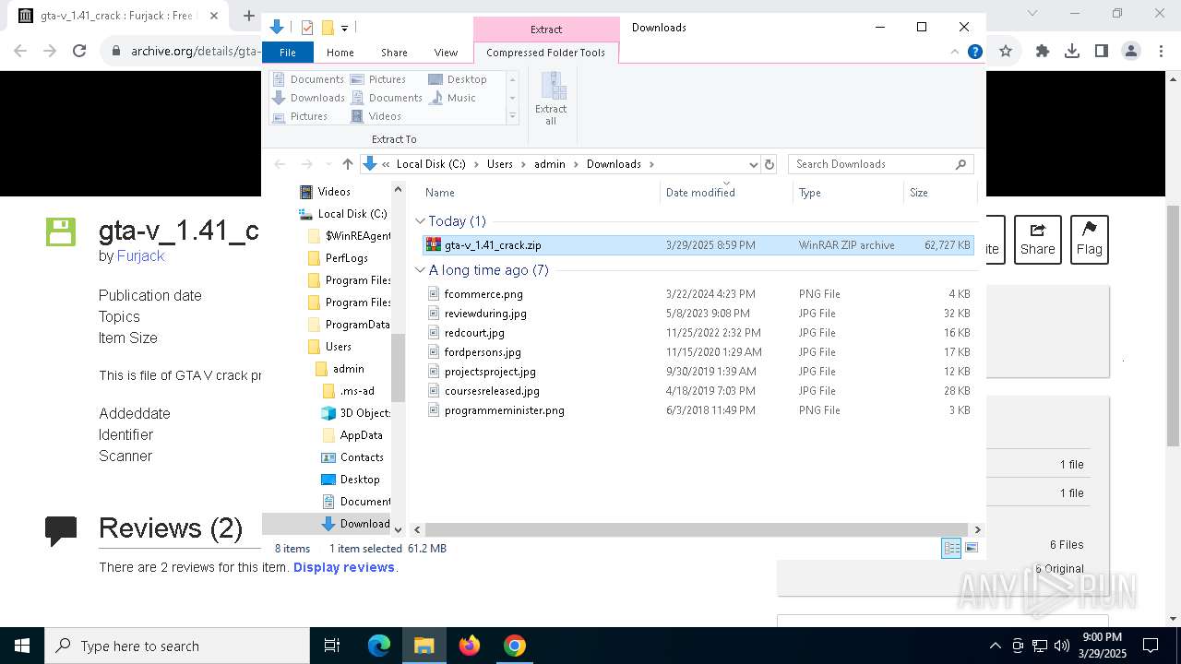This screenshot has width=1181, height=664.
Task: Select admin folder in navigation tree
Action: pos(339,369)
